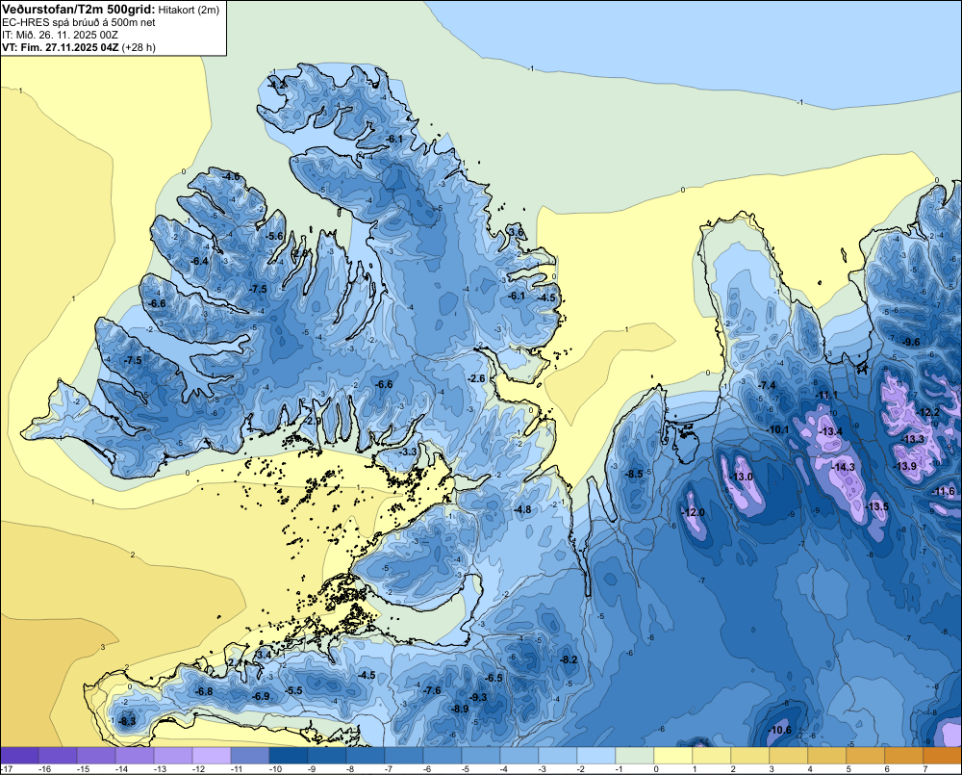The image size is (962, 775).
Task: Click the temperature value -3.6
Action: pos(517,232)
